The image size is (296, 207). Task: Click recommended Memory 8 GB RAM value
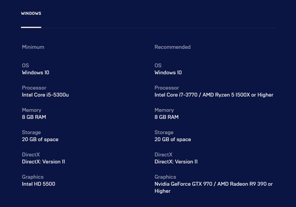167,117
